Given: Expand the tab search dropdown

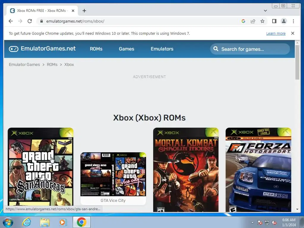Looking at the screenshot, I should pos(265,11).
